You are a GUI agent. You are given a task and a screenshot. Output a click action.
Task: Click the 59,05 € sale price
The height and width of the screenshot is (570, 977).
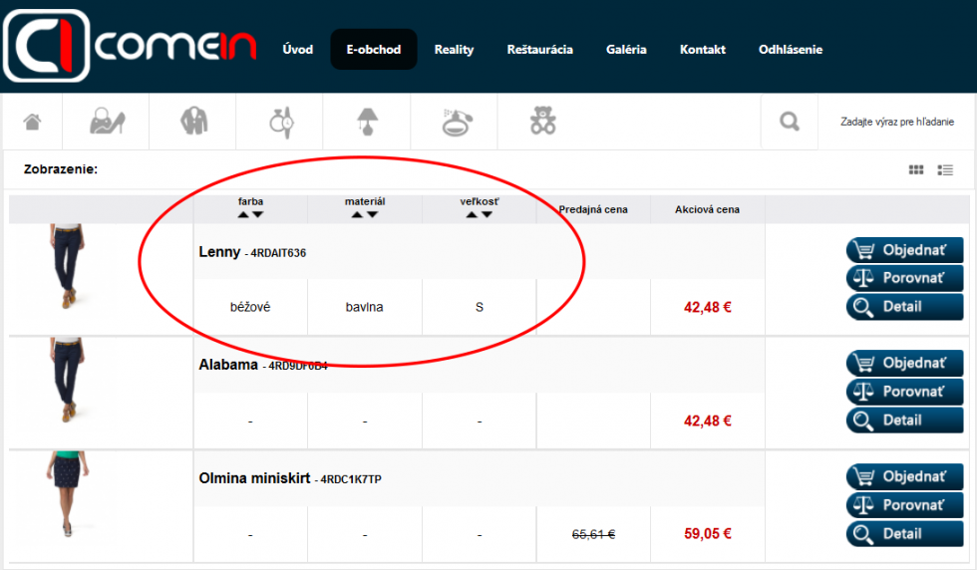708,534
